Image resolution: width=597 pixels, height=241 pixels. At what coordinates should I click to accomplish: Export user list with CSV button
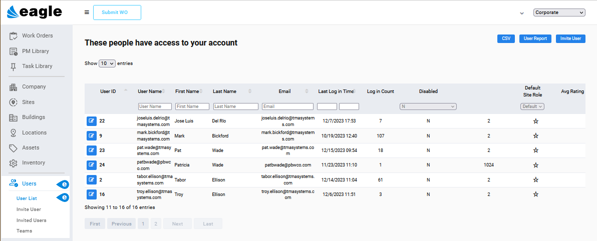tap(506, 38)
